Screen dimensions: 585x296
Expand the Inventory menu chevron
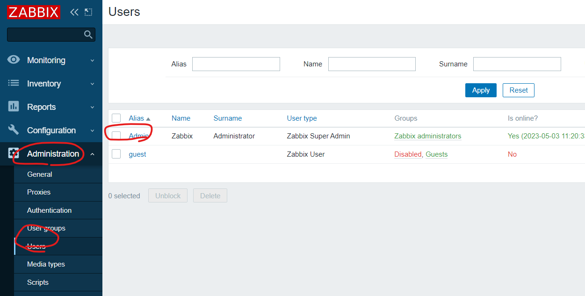click(92, 84)
